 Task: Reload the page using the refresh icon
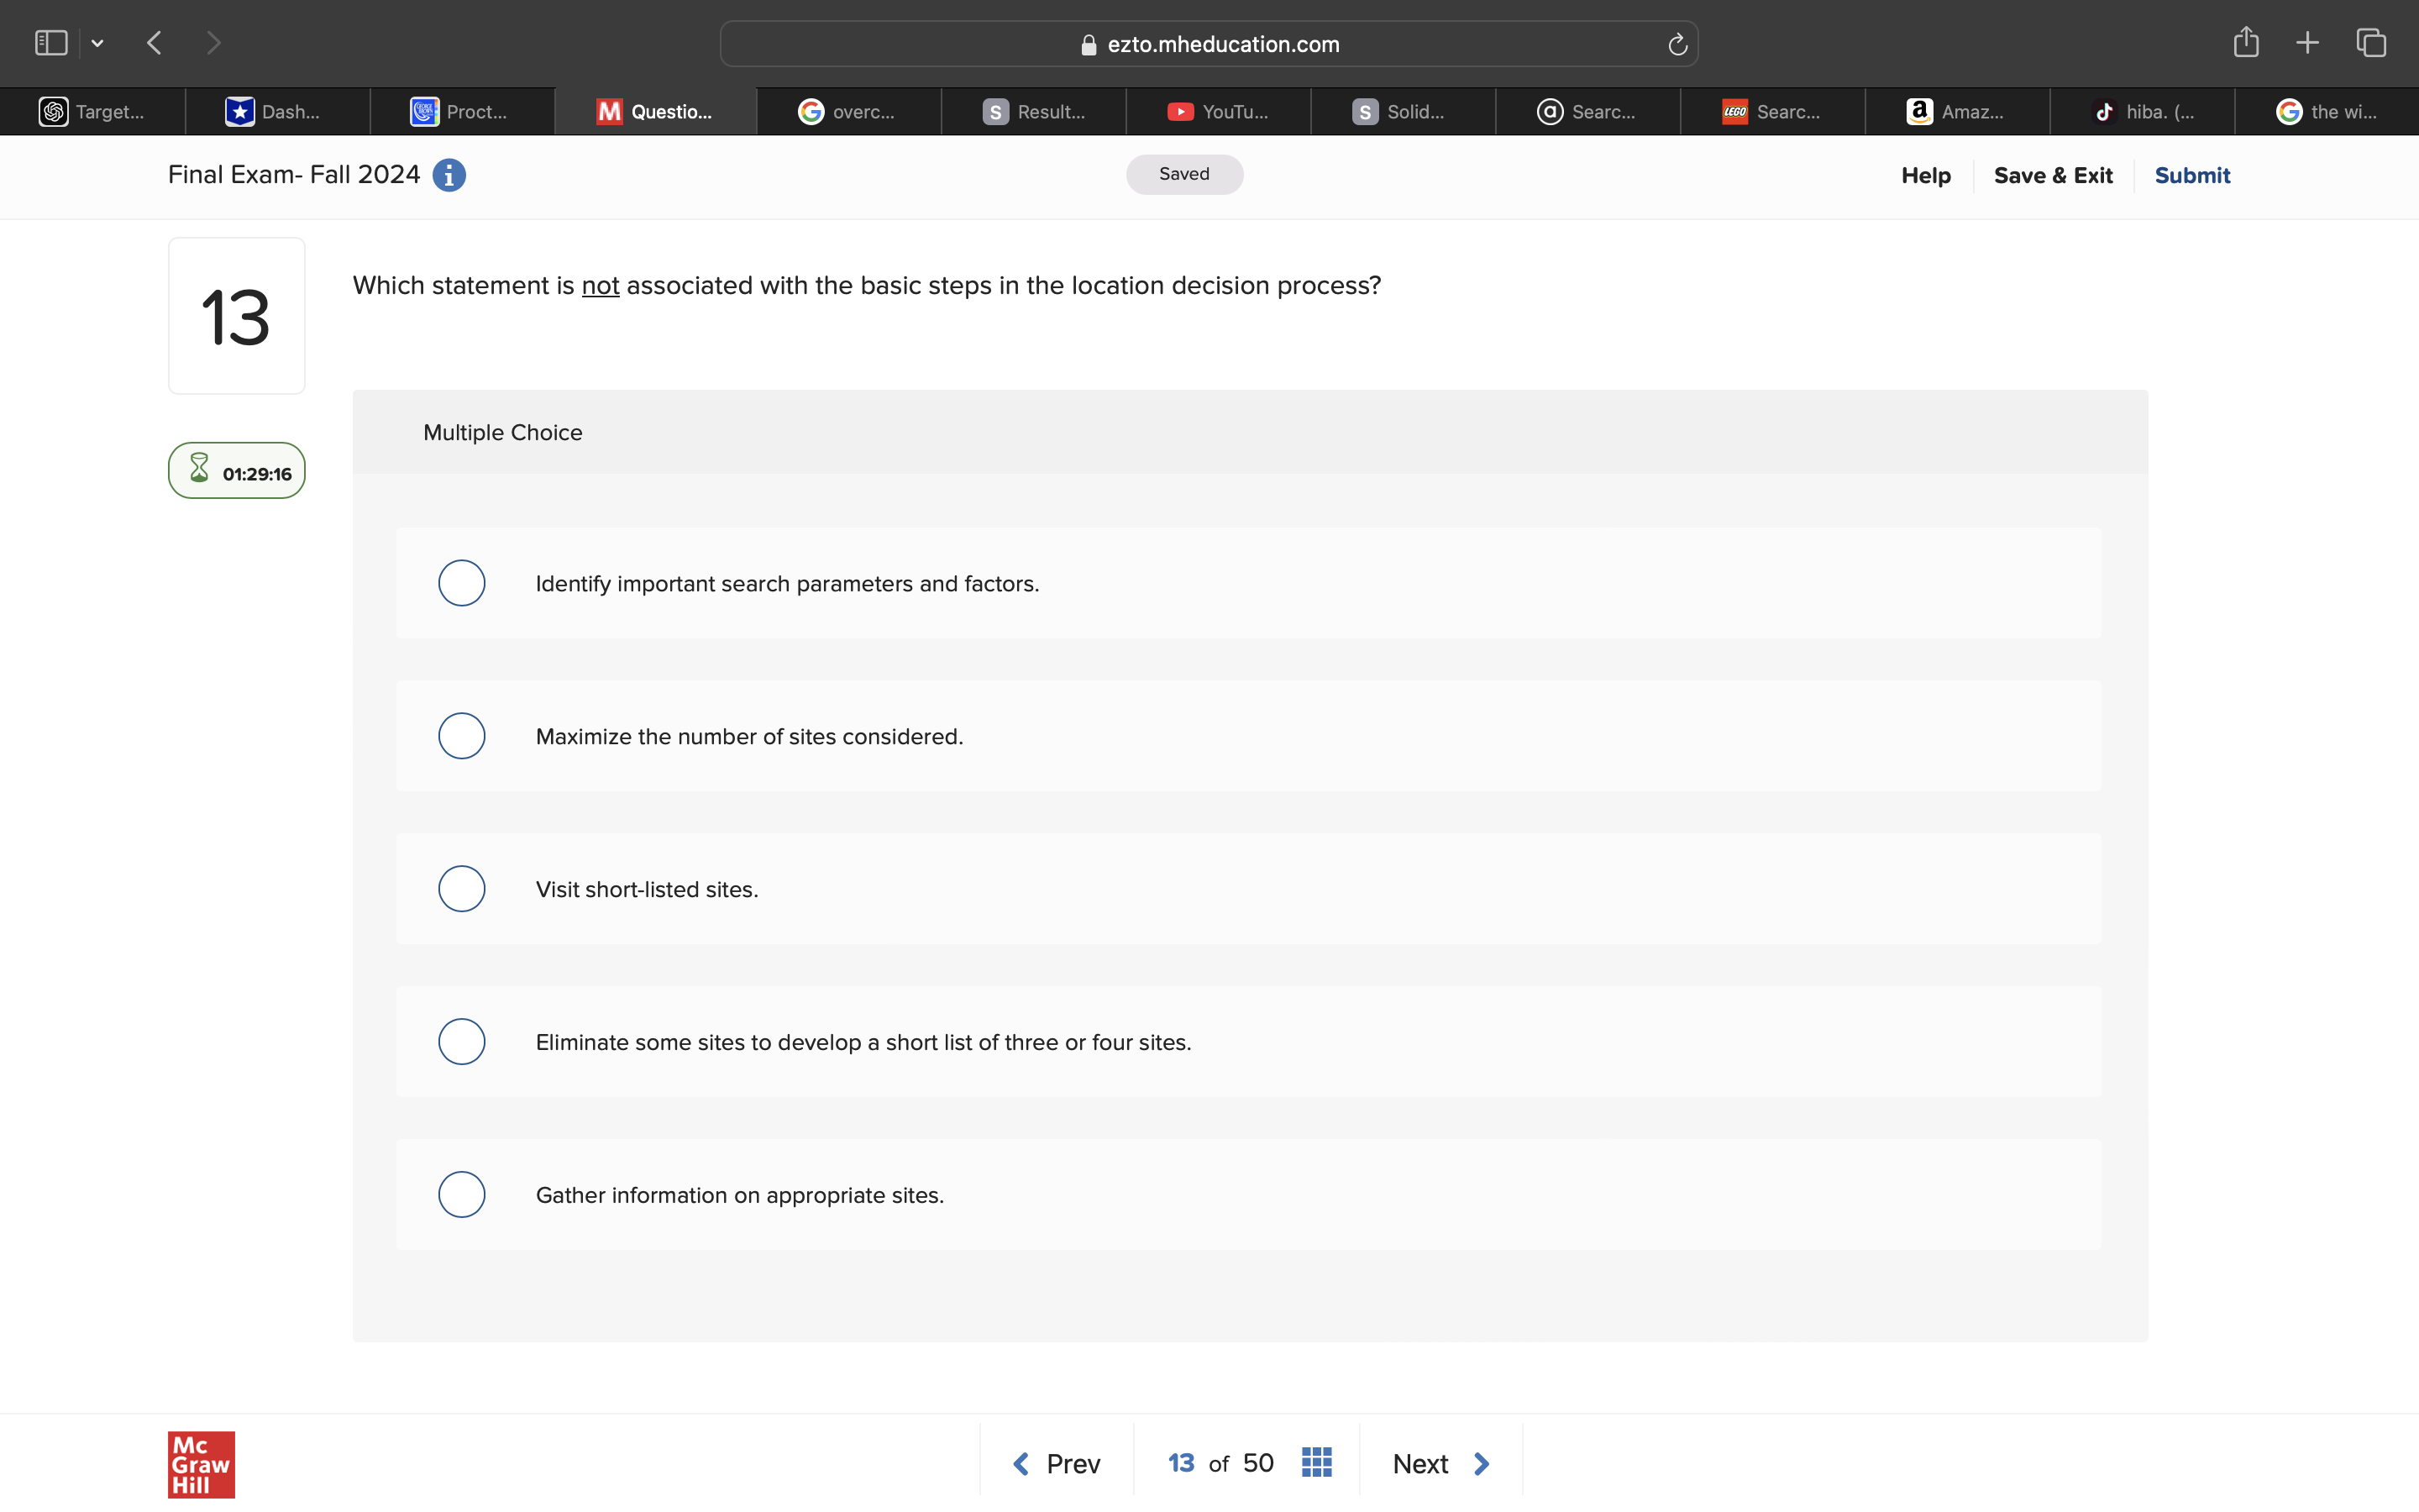(1677, 45)
